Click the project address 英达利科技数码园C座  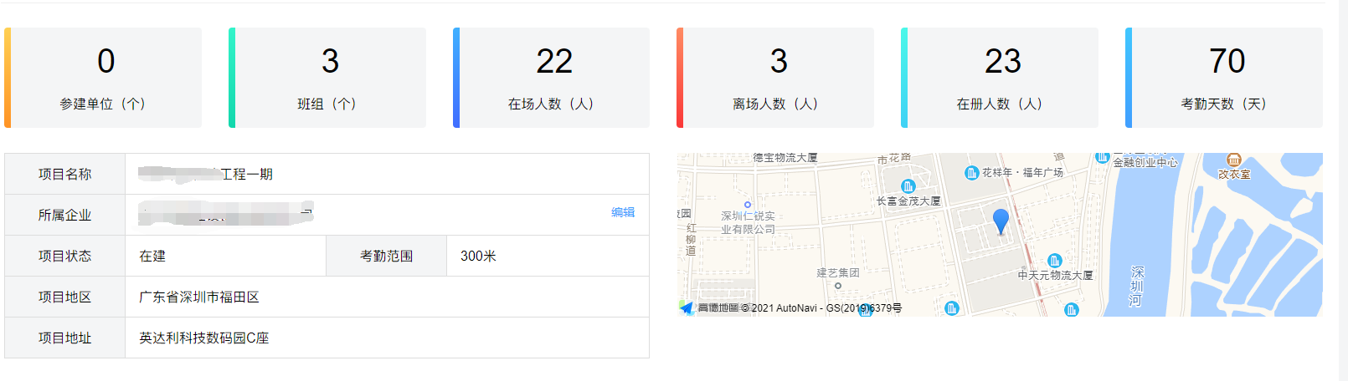(204, 338)
